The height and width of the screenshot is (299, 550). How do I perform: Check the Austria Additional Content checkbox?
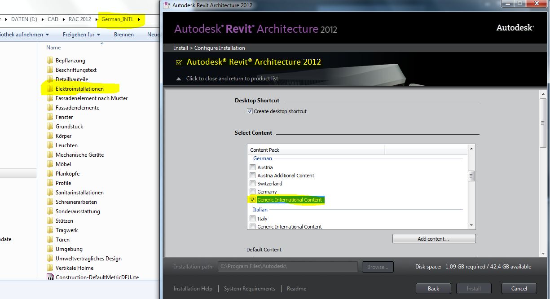click(x=253, y=176)
